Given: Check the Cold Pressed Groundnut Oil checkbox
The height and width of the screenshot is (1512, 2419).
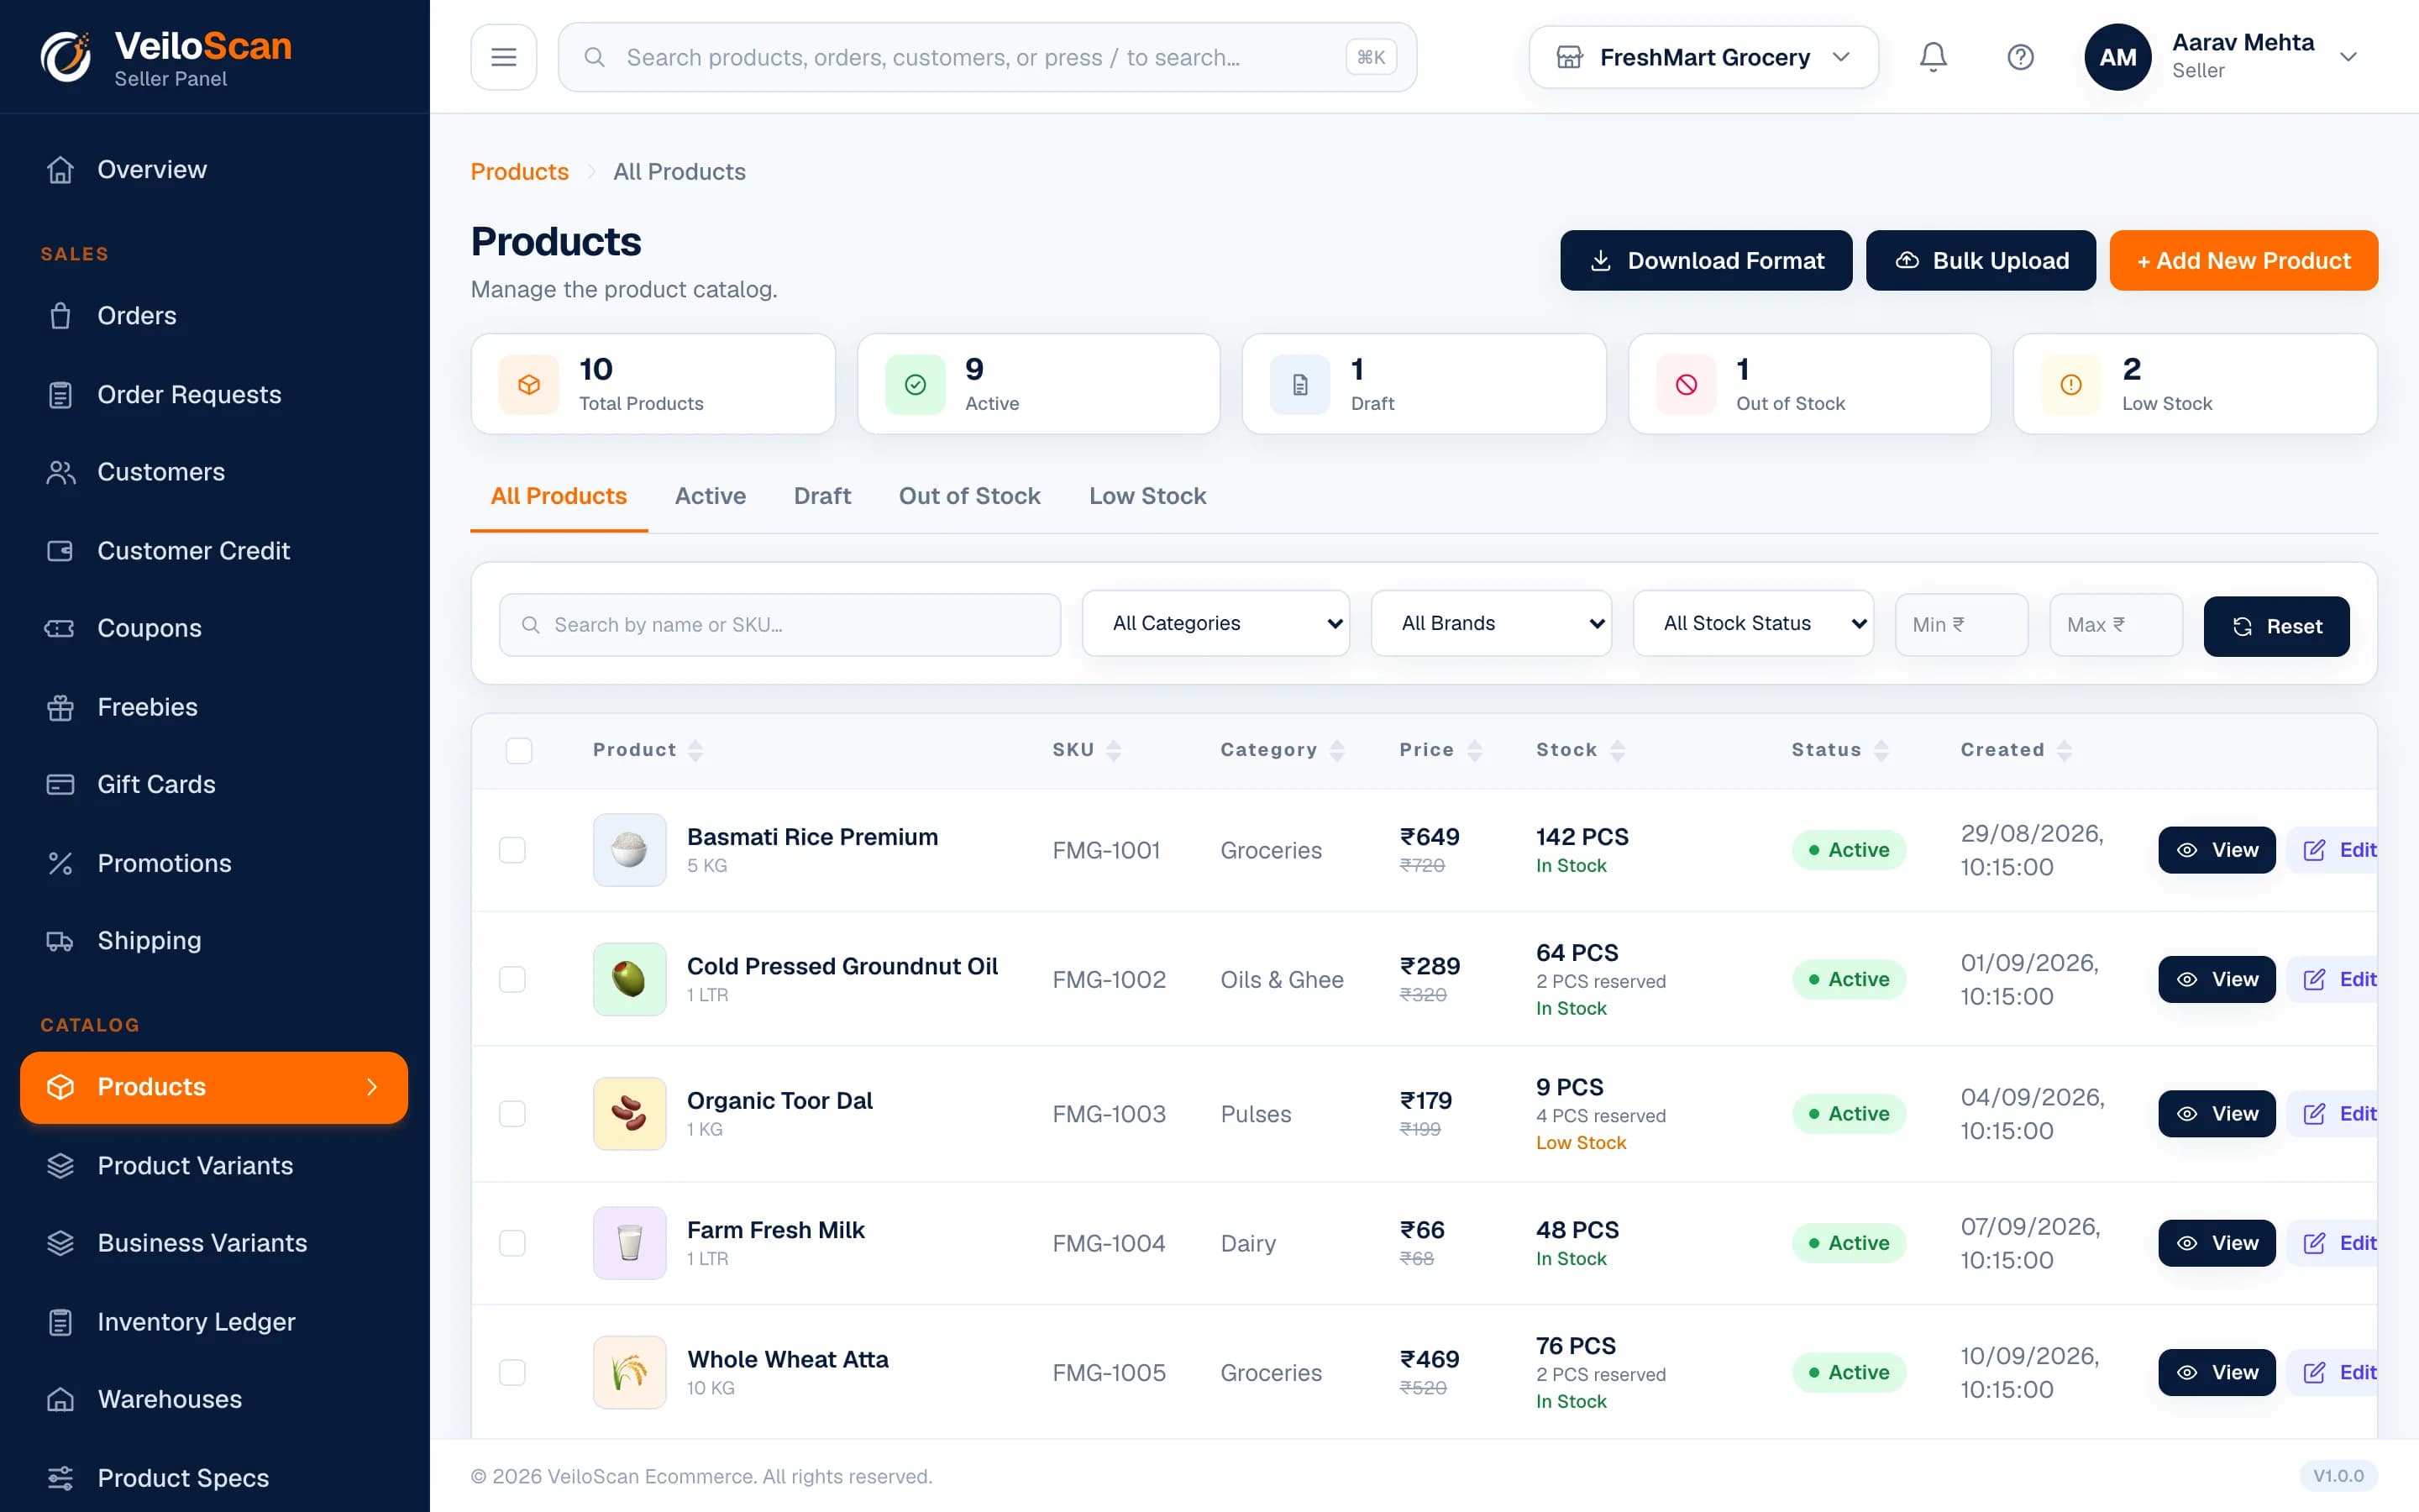Looking at the screenshot, I should [512, 979].
